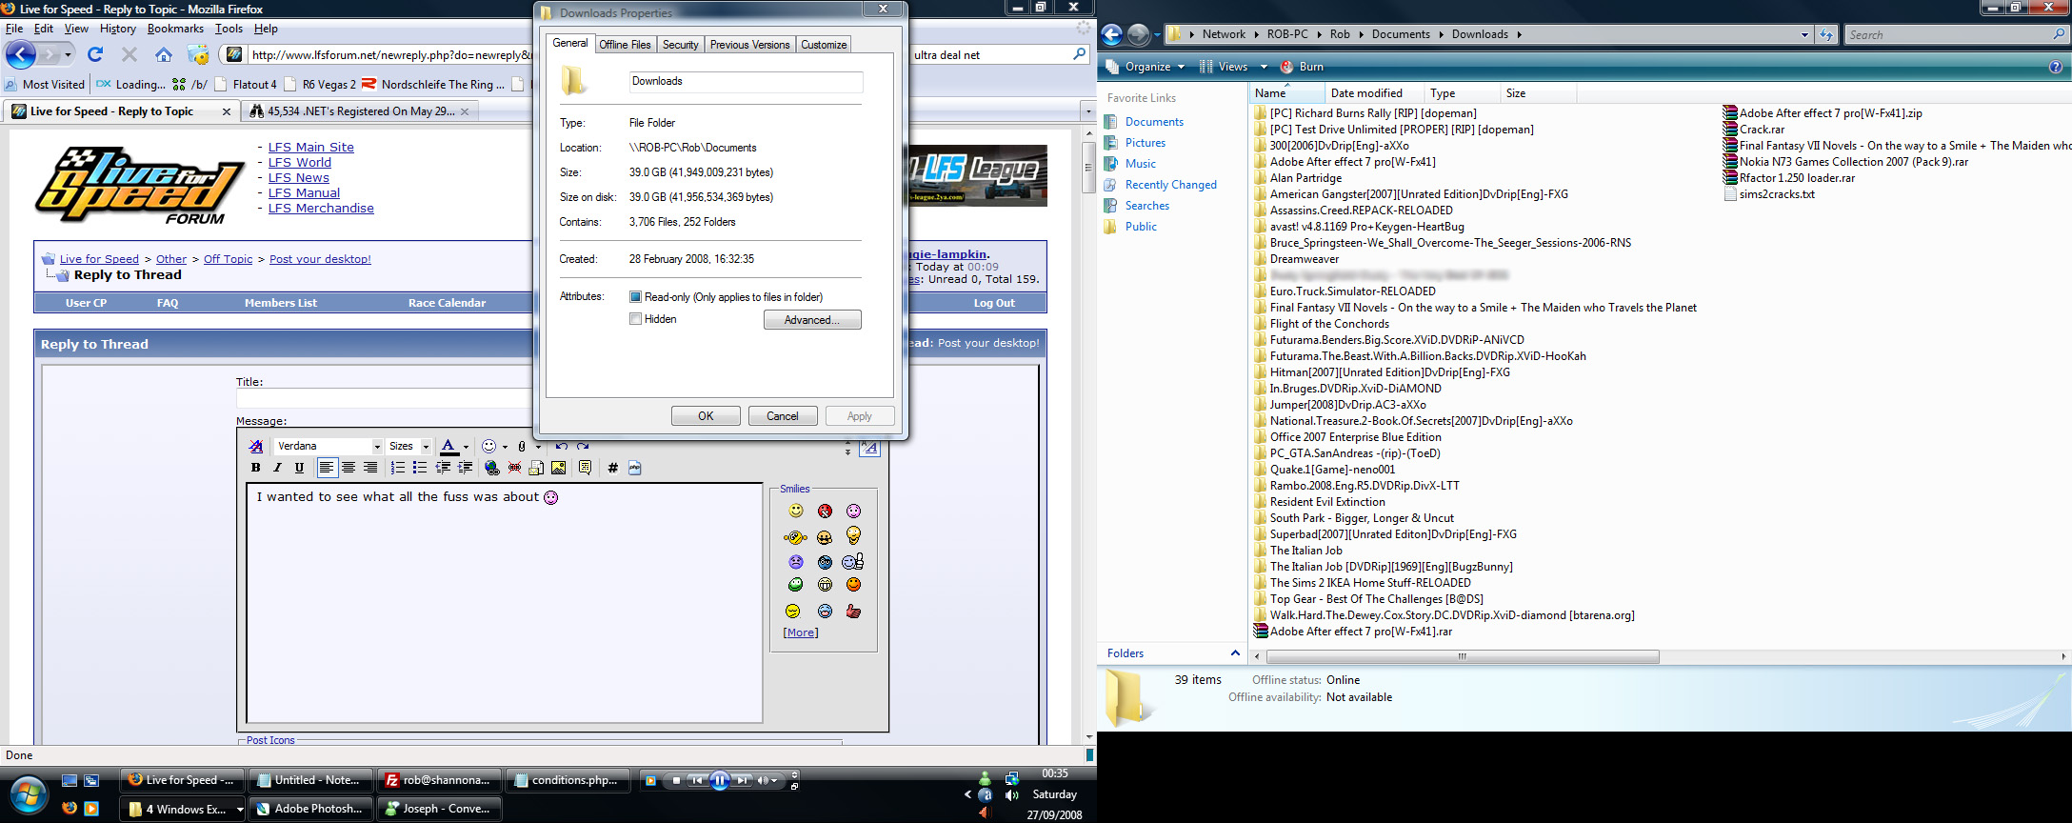The image size is (2072, 823).
Task: Insert an ordered list in the editor
Action: [398, 468]
